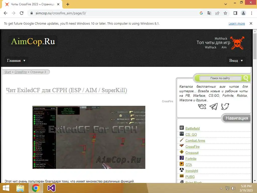Open Google search icon in address bar
The height and width of the screenshot is (193, 257).
pos(201,13)
